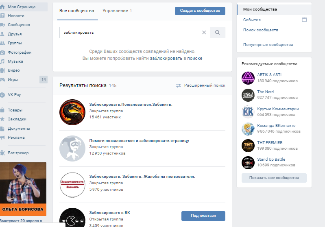Click Создать сообщество button
Viewport: 325px width, 227px height.
coord(200,11)
